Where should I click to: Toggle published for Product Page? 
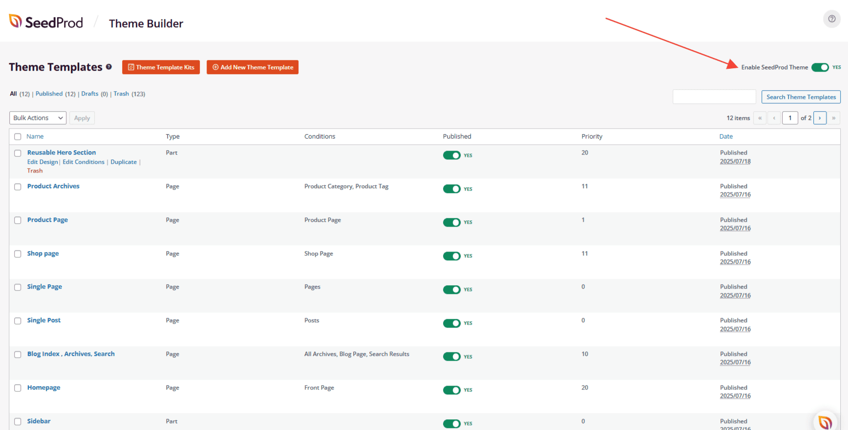click(x=452, y=222)
